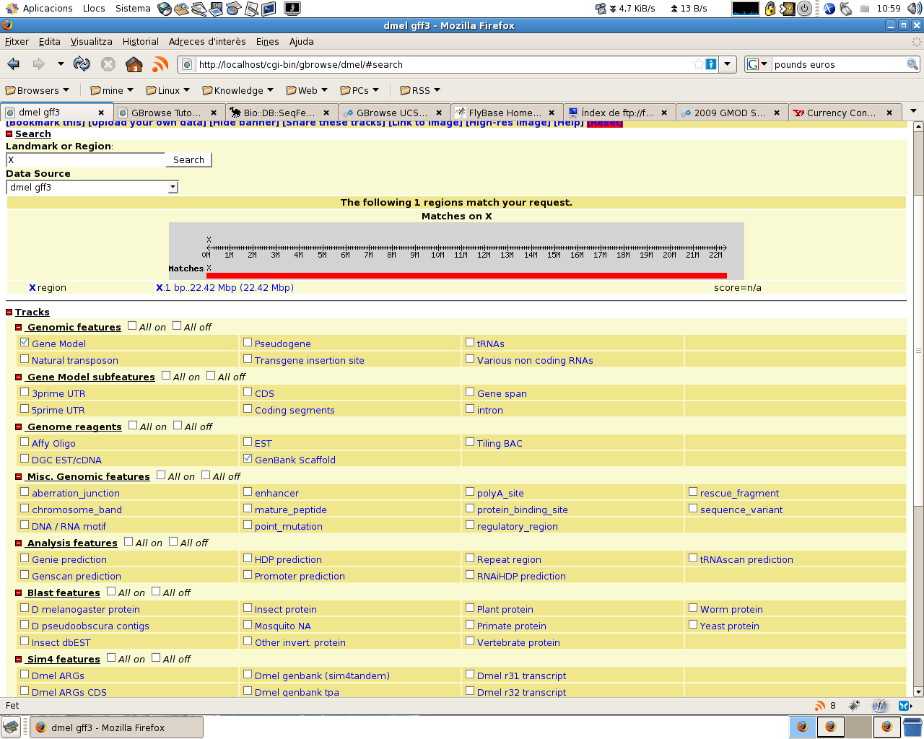Open the tRNAscan prediction link
The height and width of the screenshot is (739, 924).
coord(746,560)
